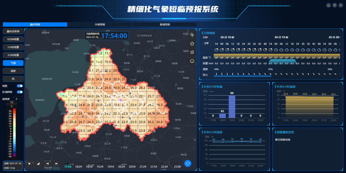This screenshot has height=173, width=346.
Task: Switch to the 数值预报 tab
Action: click(x=165, y=25)
